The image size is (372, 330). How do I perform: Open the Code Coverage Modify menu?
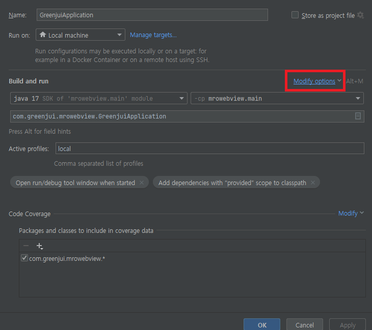click(x=351, y=213)
